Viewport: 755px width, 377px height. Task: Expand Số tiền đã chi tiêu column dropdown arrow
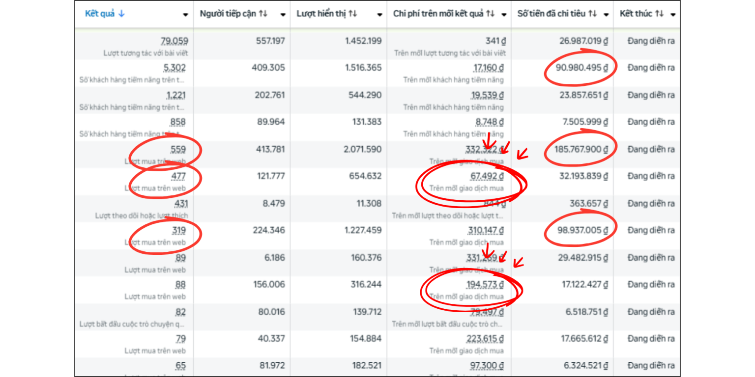606,15
